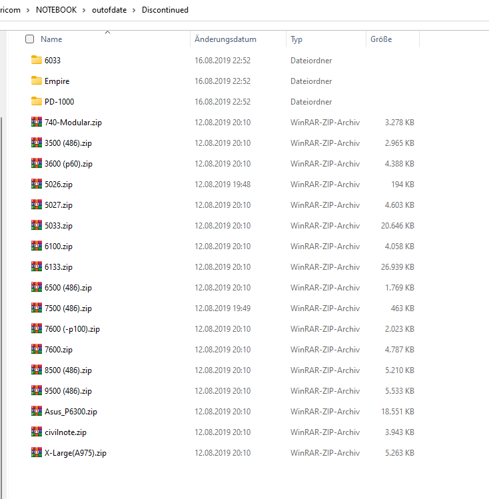Screen dimensions: 489x499
Task: Click the 6033 folder icon
Action: (x=37, y=60)
